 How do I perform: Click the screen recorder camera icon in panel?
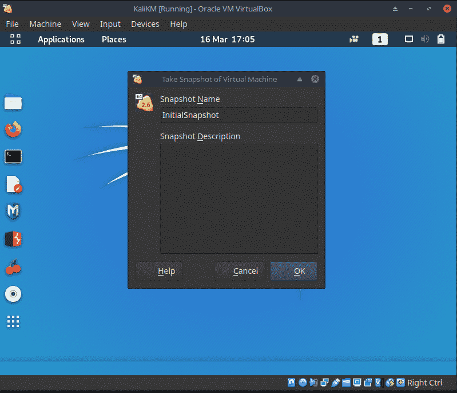pos(354,39)
